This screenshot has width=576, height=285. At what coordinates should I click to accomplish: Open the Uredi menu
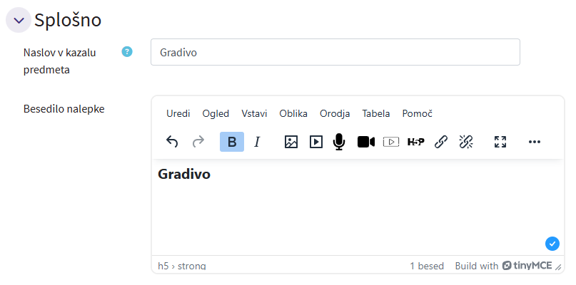(178, 113)
